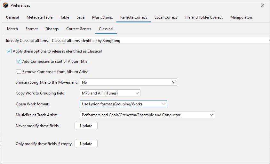Expand Shorten Song Title to Movement dropdown

point(128,82)
